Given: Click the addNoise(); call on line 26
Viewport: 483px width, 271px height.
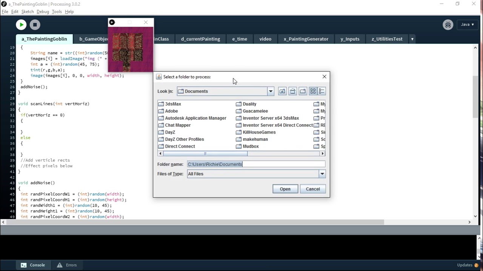Looking at the screenshot, I should tap(34, 87).
